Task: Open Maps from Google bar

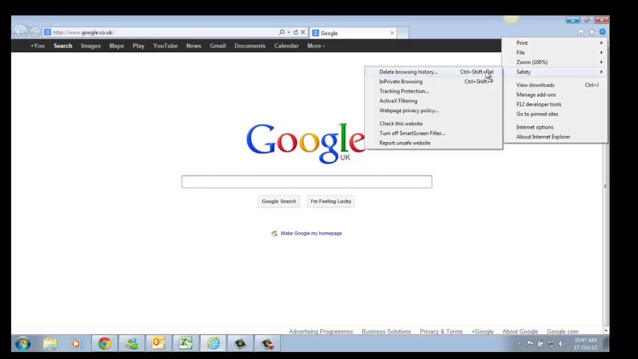Action: tap(117, 46)
